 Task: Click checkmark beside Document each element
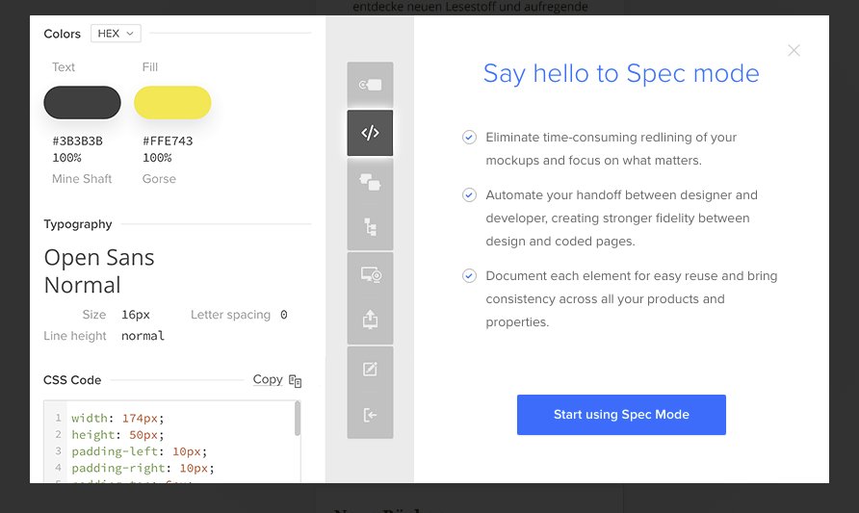pos(469,275)
